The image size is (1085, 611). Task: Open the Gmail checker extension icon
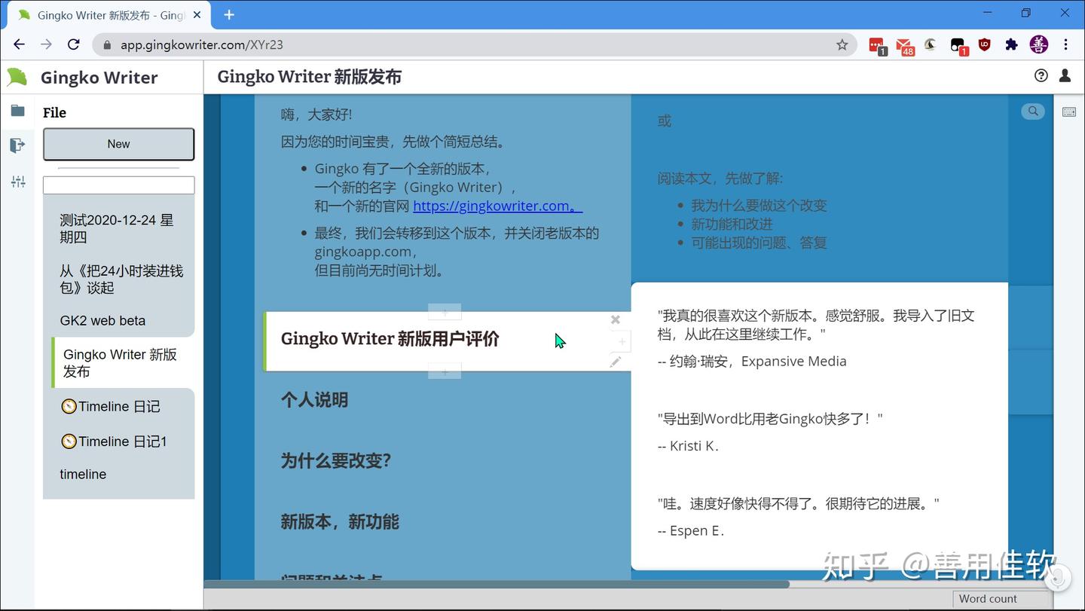[x=904, y=45]
